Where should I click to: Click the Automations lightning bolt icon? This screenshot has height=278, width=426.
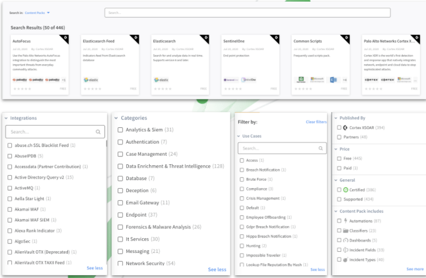pos(346,221)
